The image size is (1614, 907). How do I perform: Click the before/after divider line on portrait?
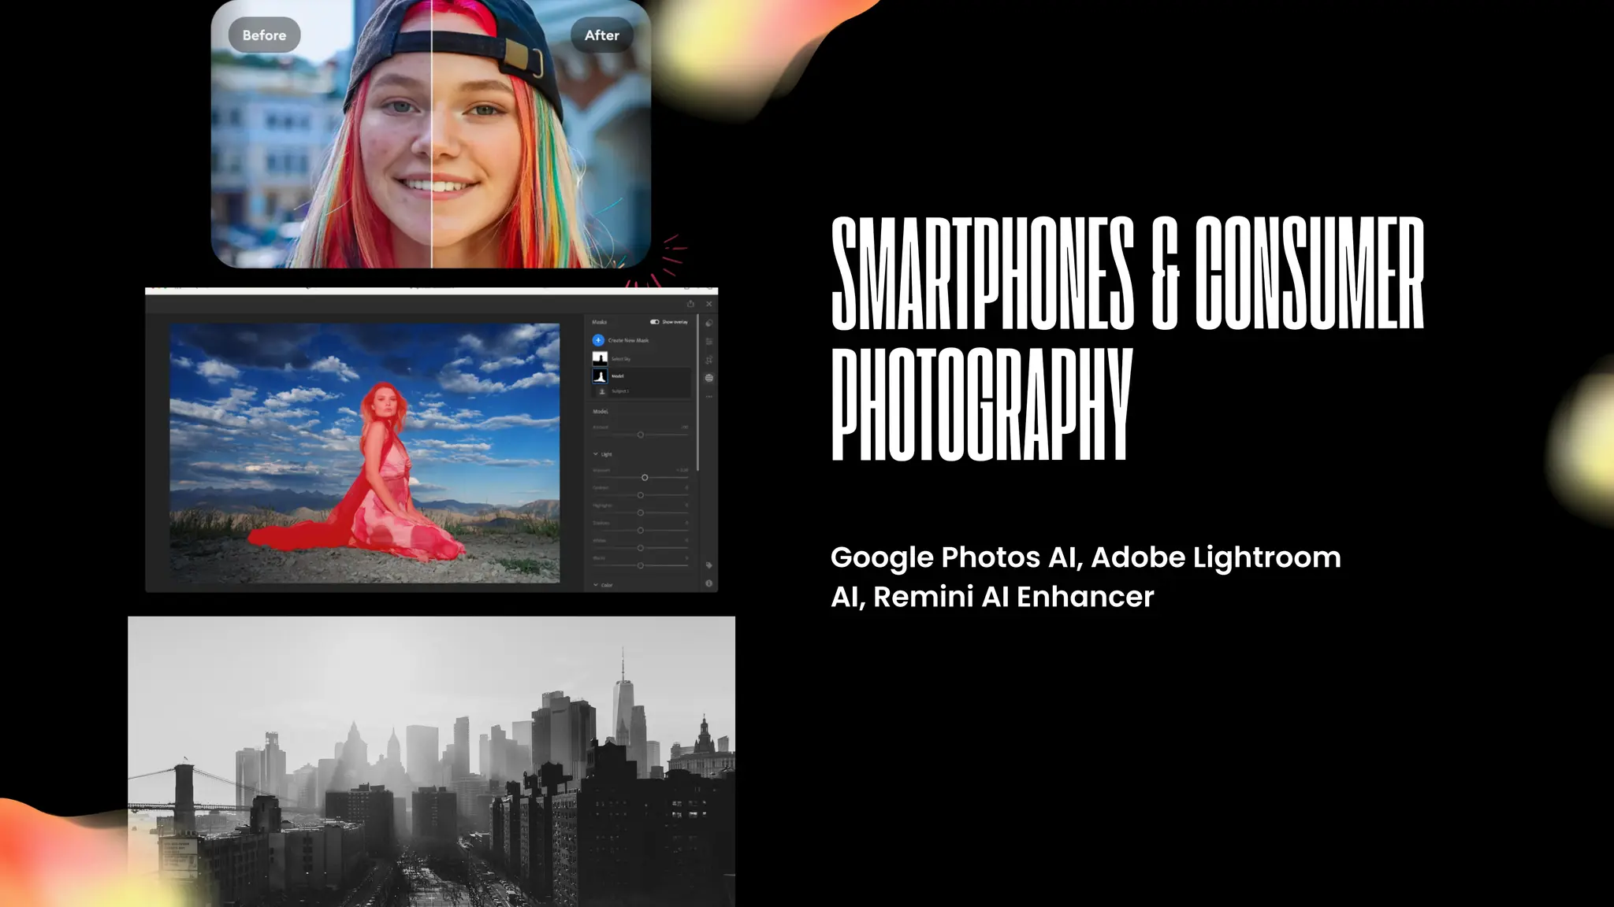(432, 134)
